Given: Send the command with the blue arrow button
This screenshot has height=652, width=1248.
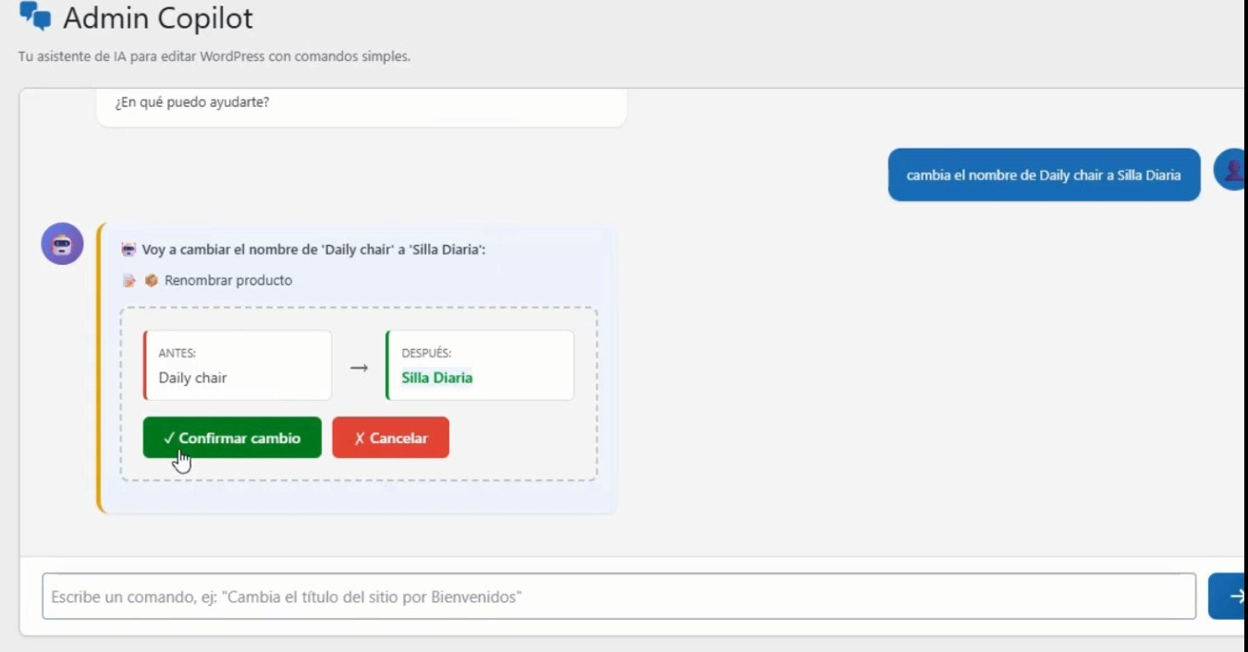Looking at the screenshot, I should coord(1228,597).
